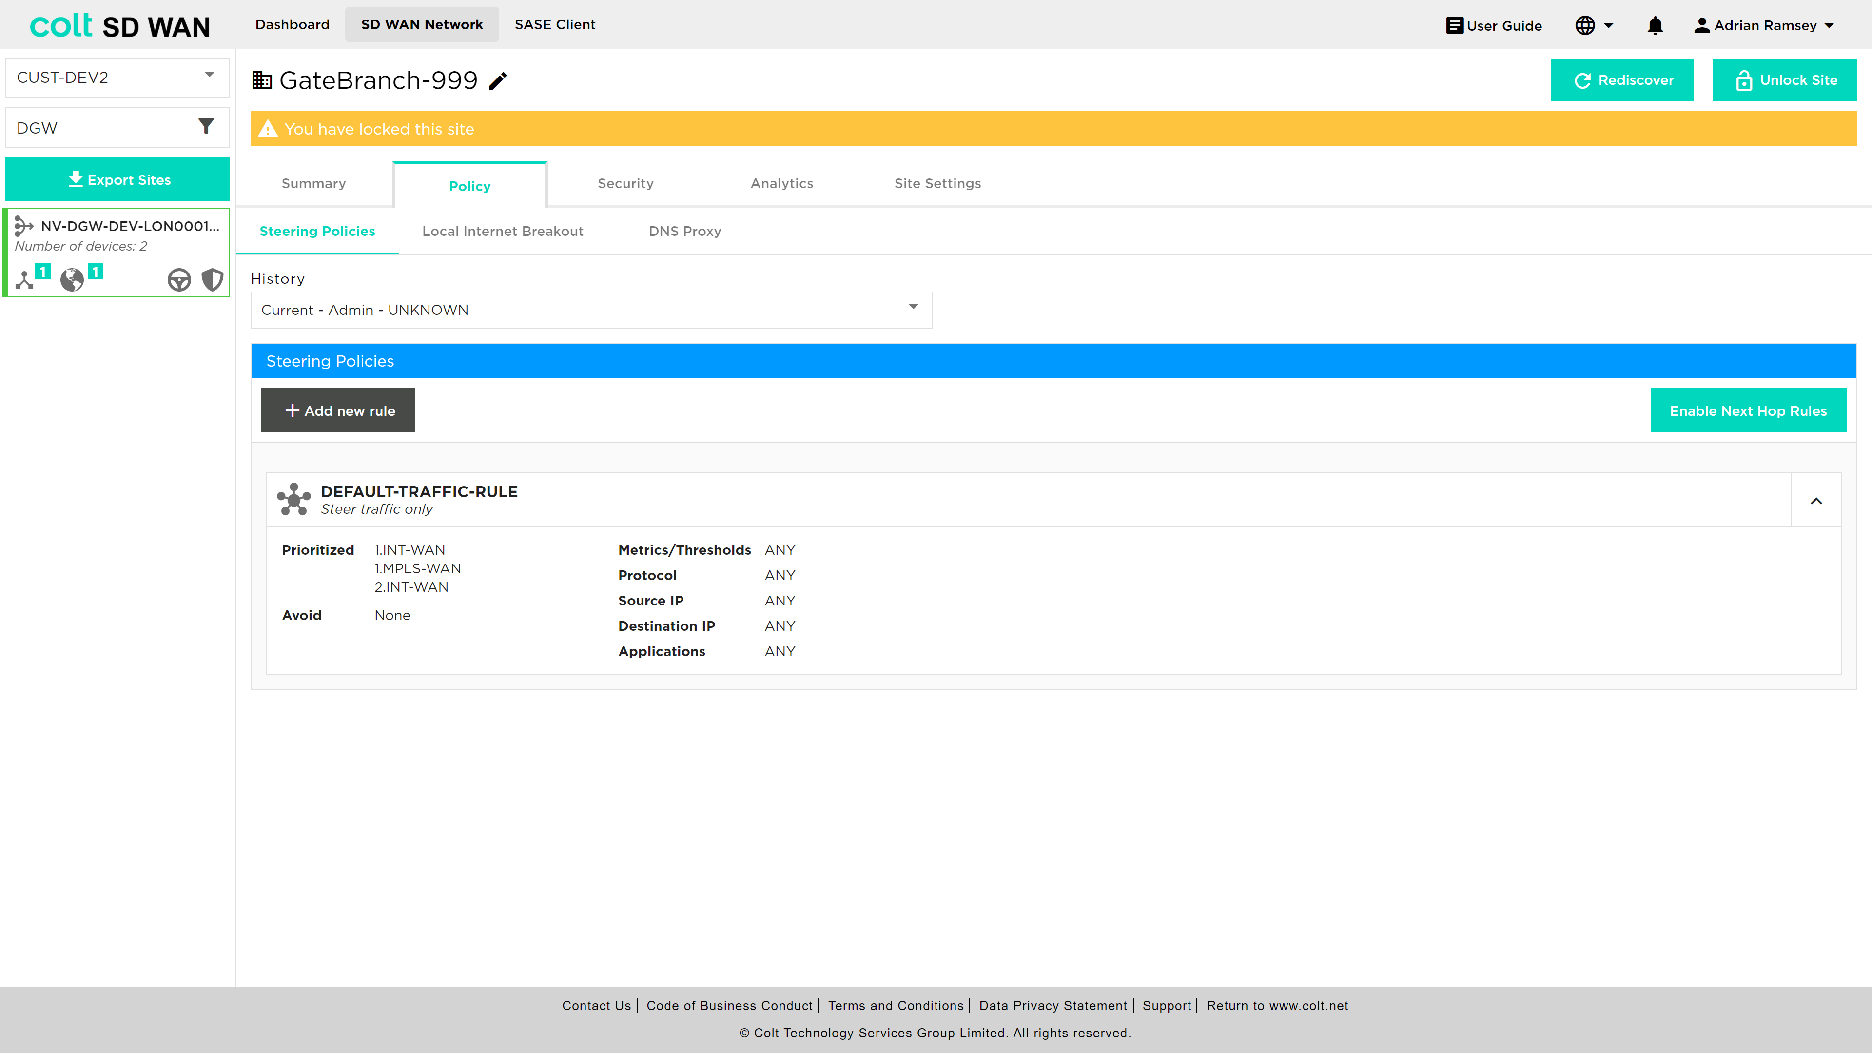
Task: Click the "Steer traffic only" subtitle
Action: click(x=376, y=509)
